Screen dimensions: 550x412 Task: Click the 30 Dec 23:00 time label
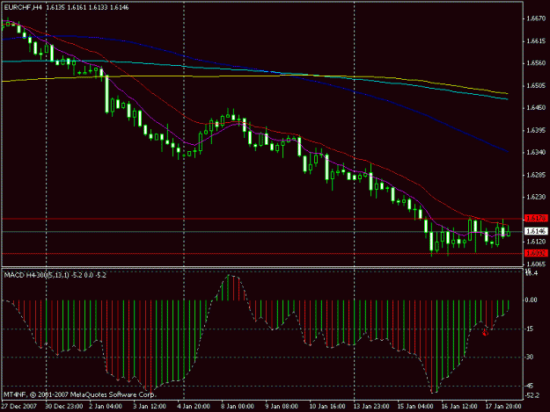click(x=64, y=407)
